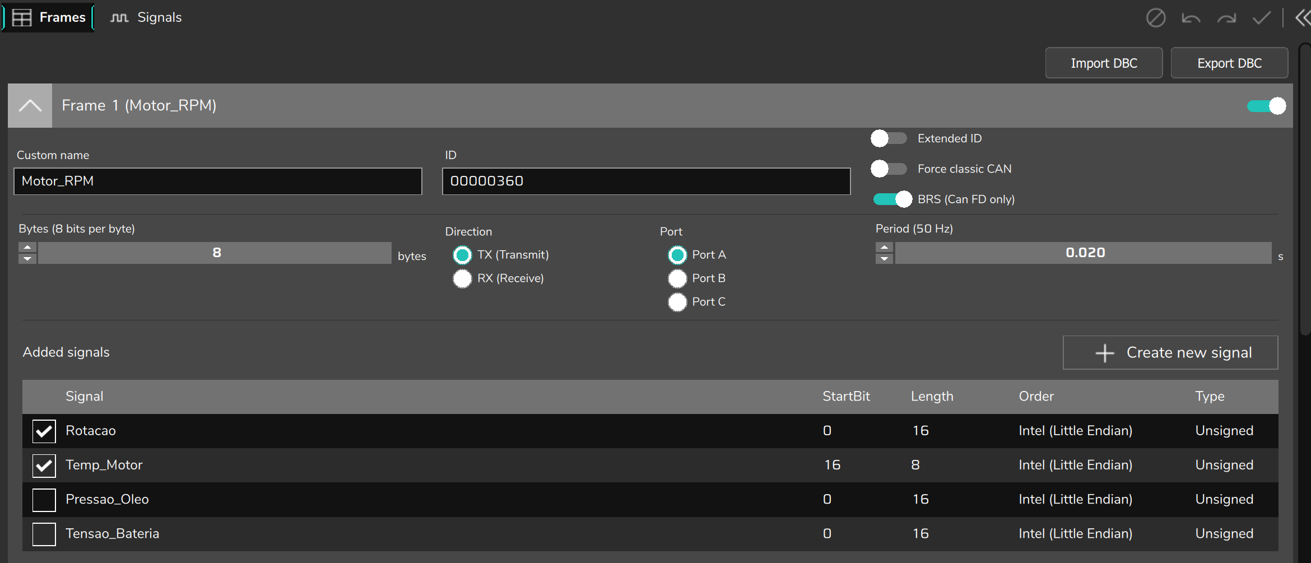Click the redo arrow icon

coord(1226,18)
